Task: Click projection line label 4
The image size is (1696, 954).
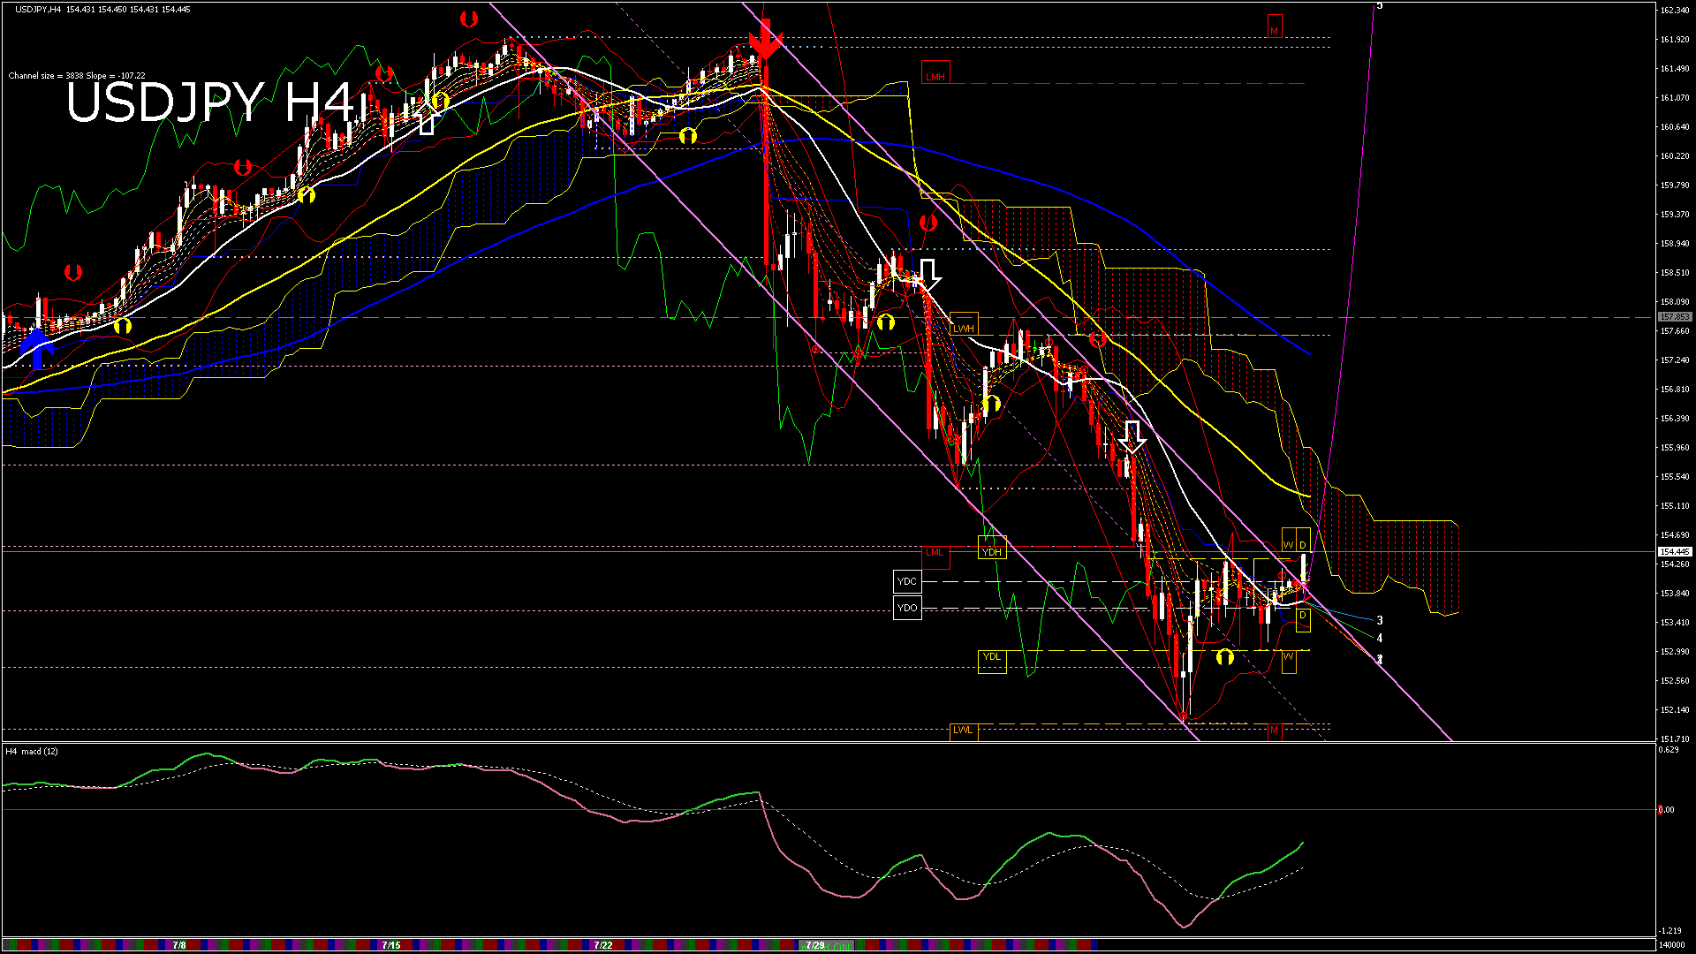Action: (x=1380, y=638)
